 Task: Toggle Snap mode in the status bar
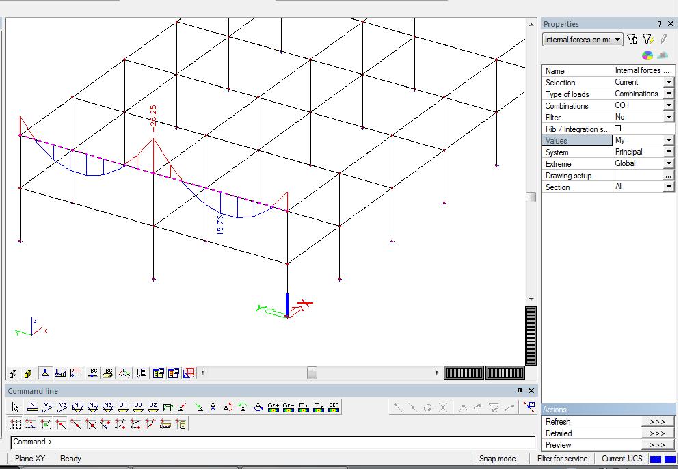coord(497,459)
